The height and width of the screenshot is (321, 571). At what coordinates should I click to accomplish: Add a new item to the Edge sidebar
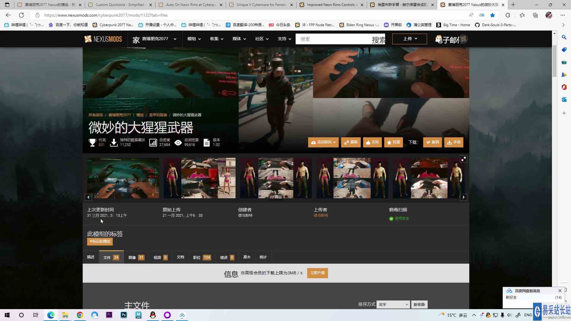pos(564,113)
